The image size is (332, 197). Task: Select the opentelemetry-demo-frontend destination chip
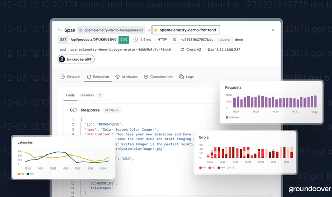pyautogui.click(x=186, y=30)
